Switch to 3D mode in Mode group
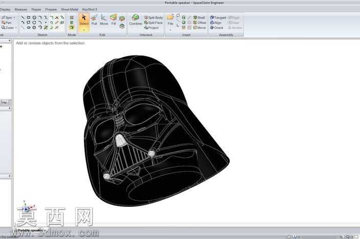This screenshot has height=239, width=360. coord(72,28)
